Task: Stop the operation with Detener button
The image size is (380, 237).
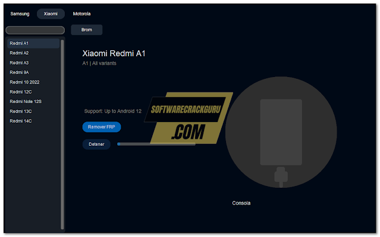Action: [x=96, y=145]
